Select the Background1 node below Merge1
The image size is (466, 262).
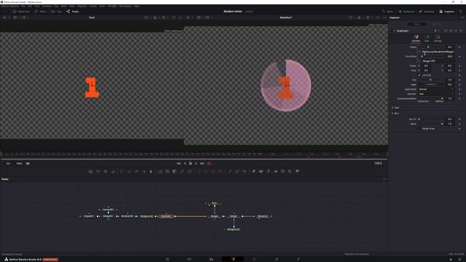[234, 229]
